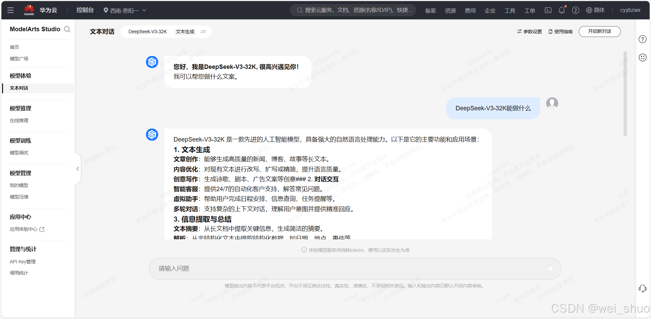Image resolution: width=651 pixels, height=319 pixels.
Task: Open 应用体验中心 link
Action: point(23,229)
